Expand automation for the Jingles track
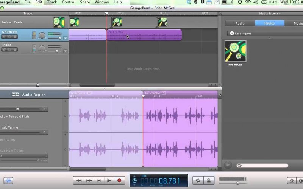 click(x=65, y=51)
